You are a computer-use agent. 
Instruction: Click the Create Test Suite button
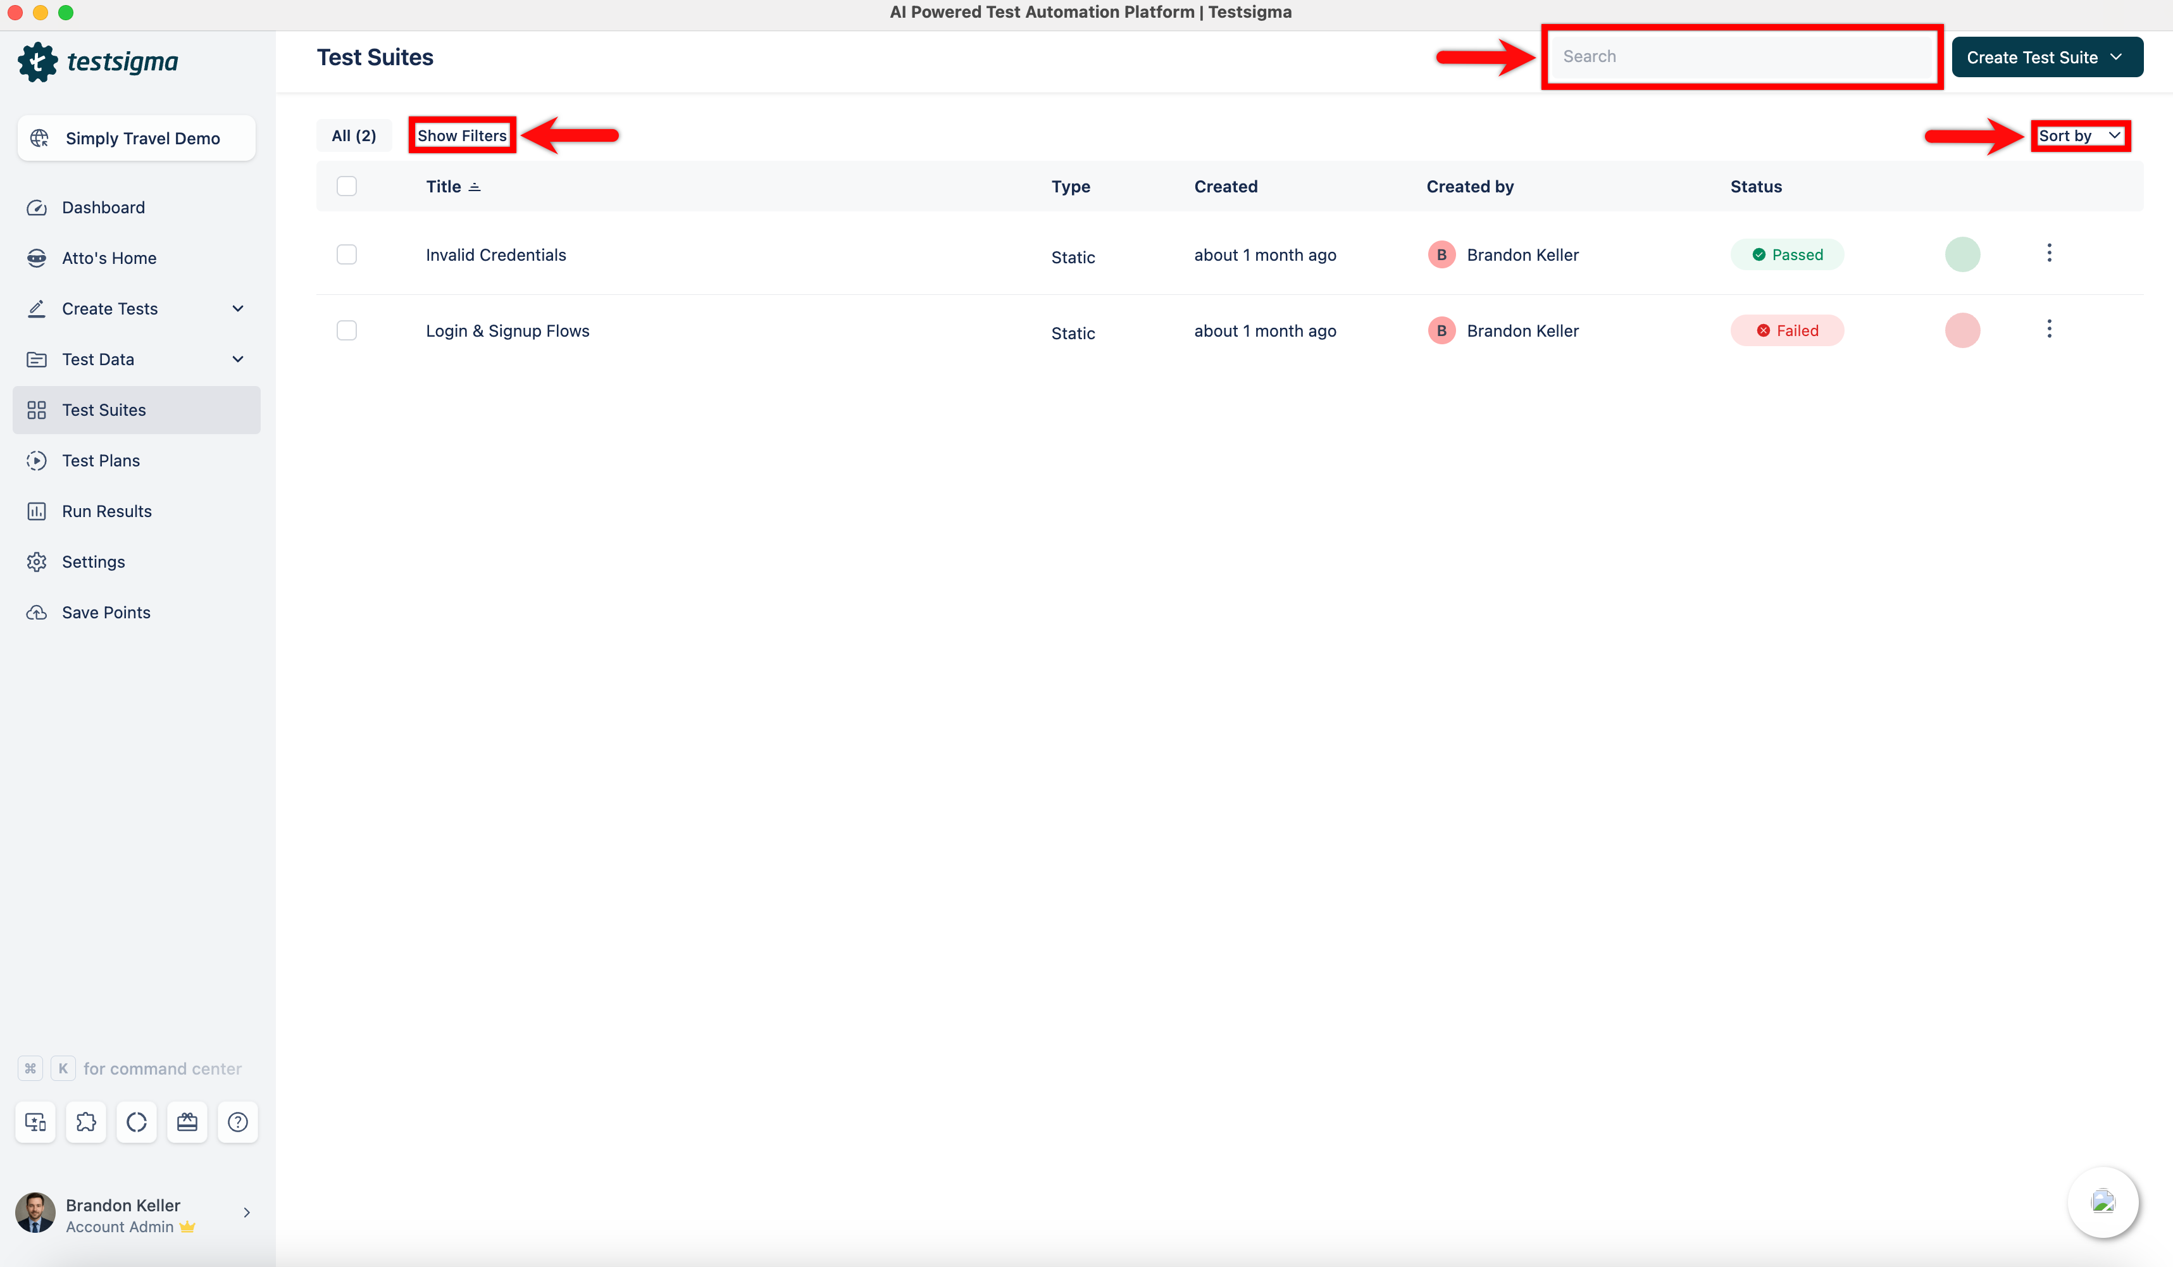pyautogui.click(x=2047, y=56)
